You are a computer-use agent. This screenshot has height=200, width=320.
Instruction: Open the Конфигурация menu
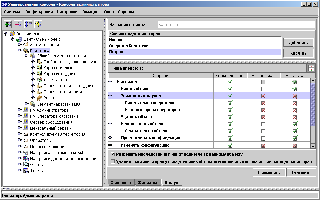click(x=39, y=12)
